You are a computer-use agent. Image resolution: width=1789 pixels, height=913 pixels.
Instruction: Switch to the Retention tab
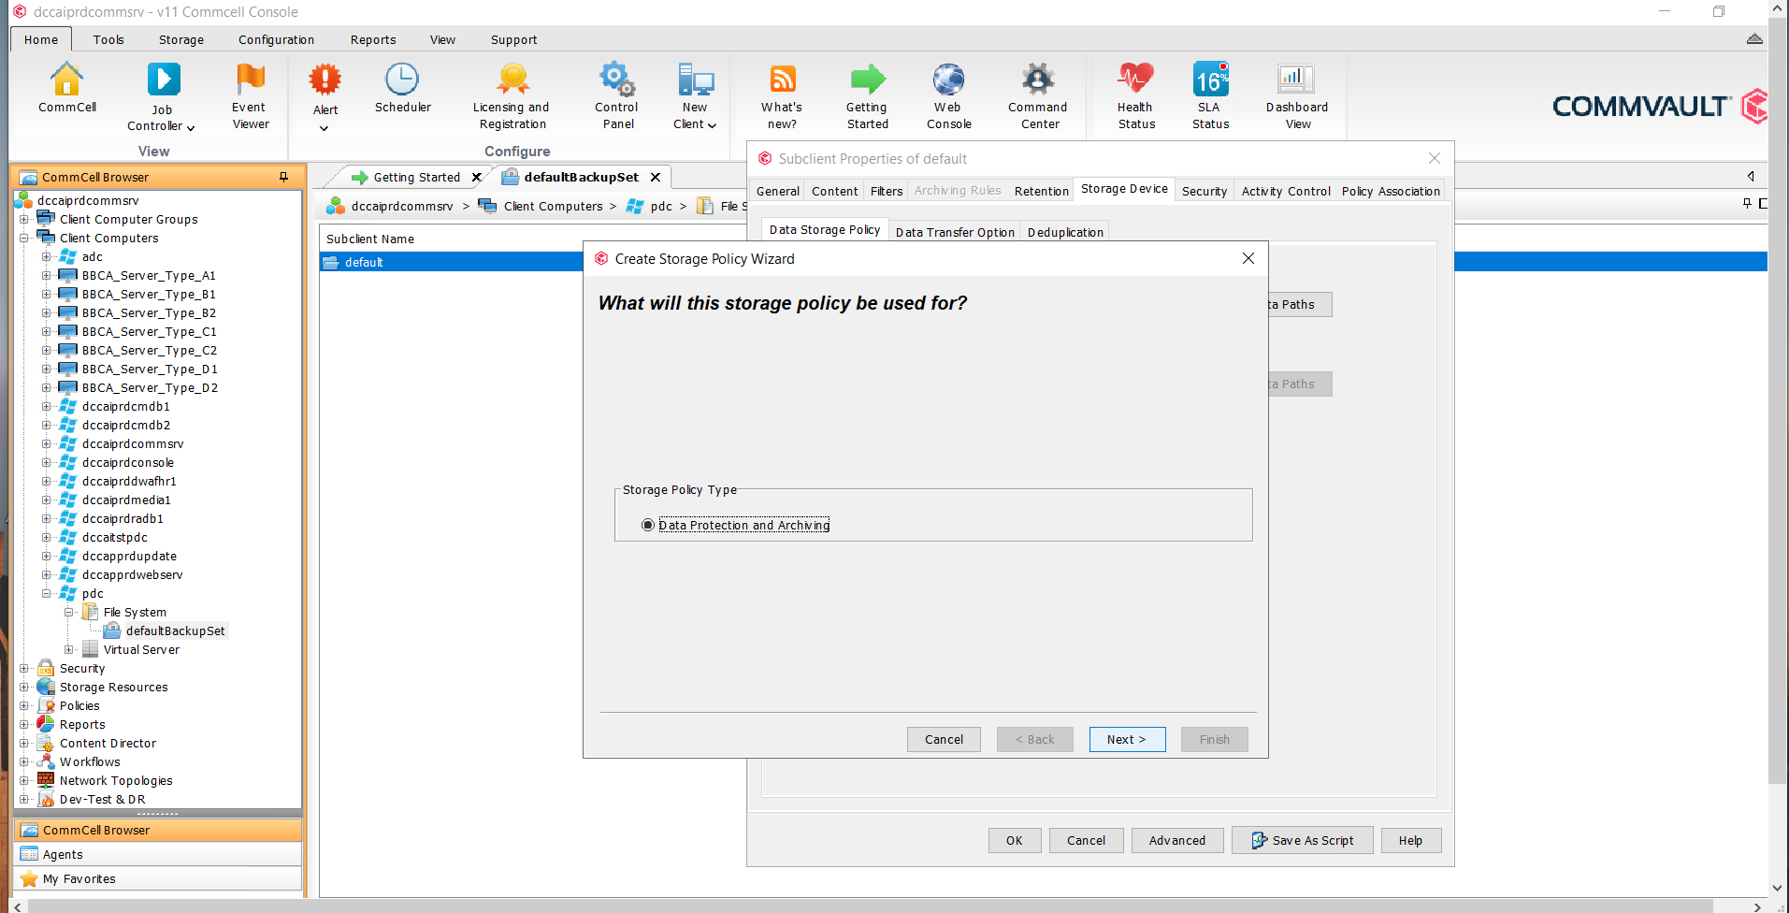[x=1041, y=191]
